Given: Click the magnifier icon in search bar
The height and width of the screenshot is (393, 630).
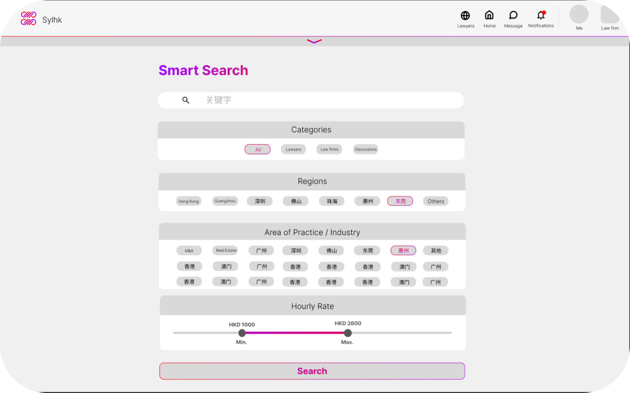Looking at the screenshot, I should click(x=186, y=100).
